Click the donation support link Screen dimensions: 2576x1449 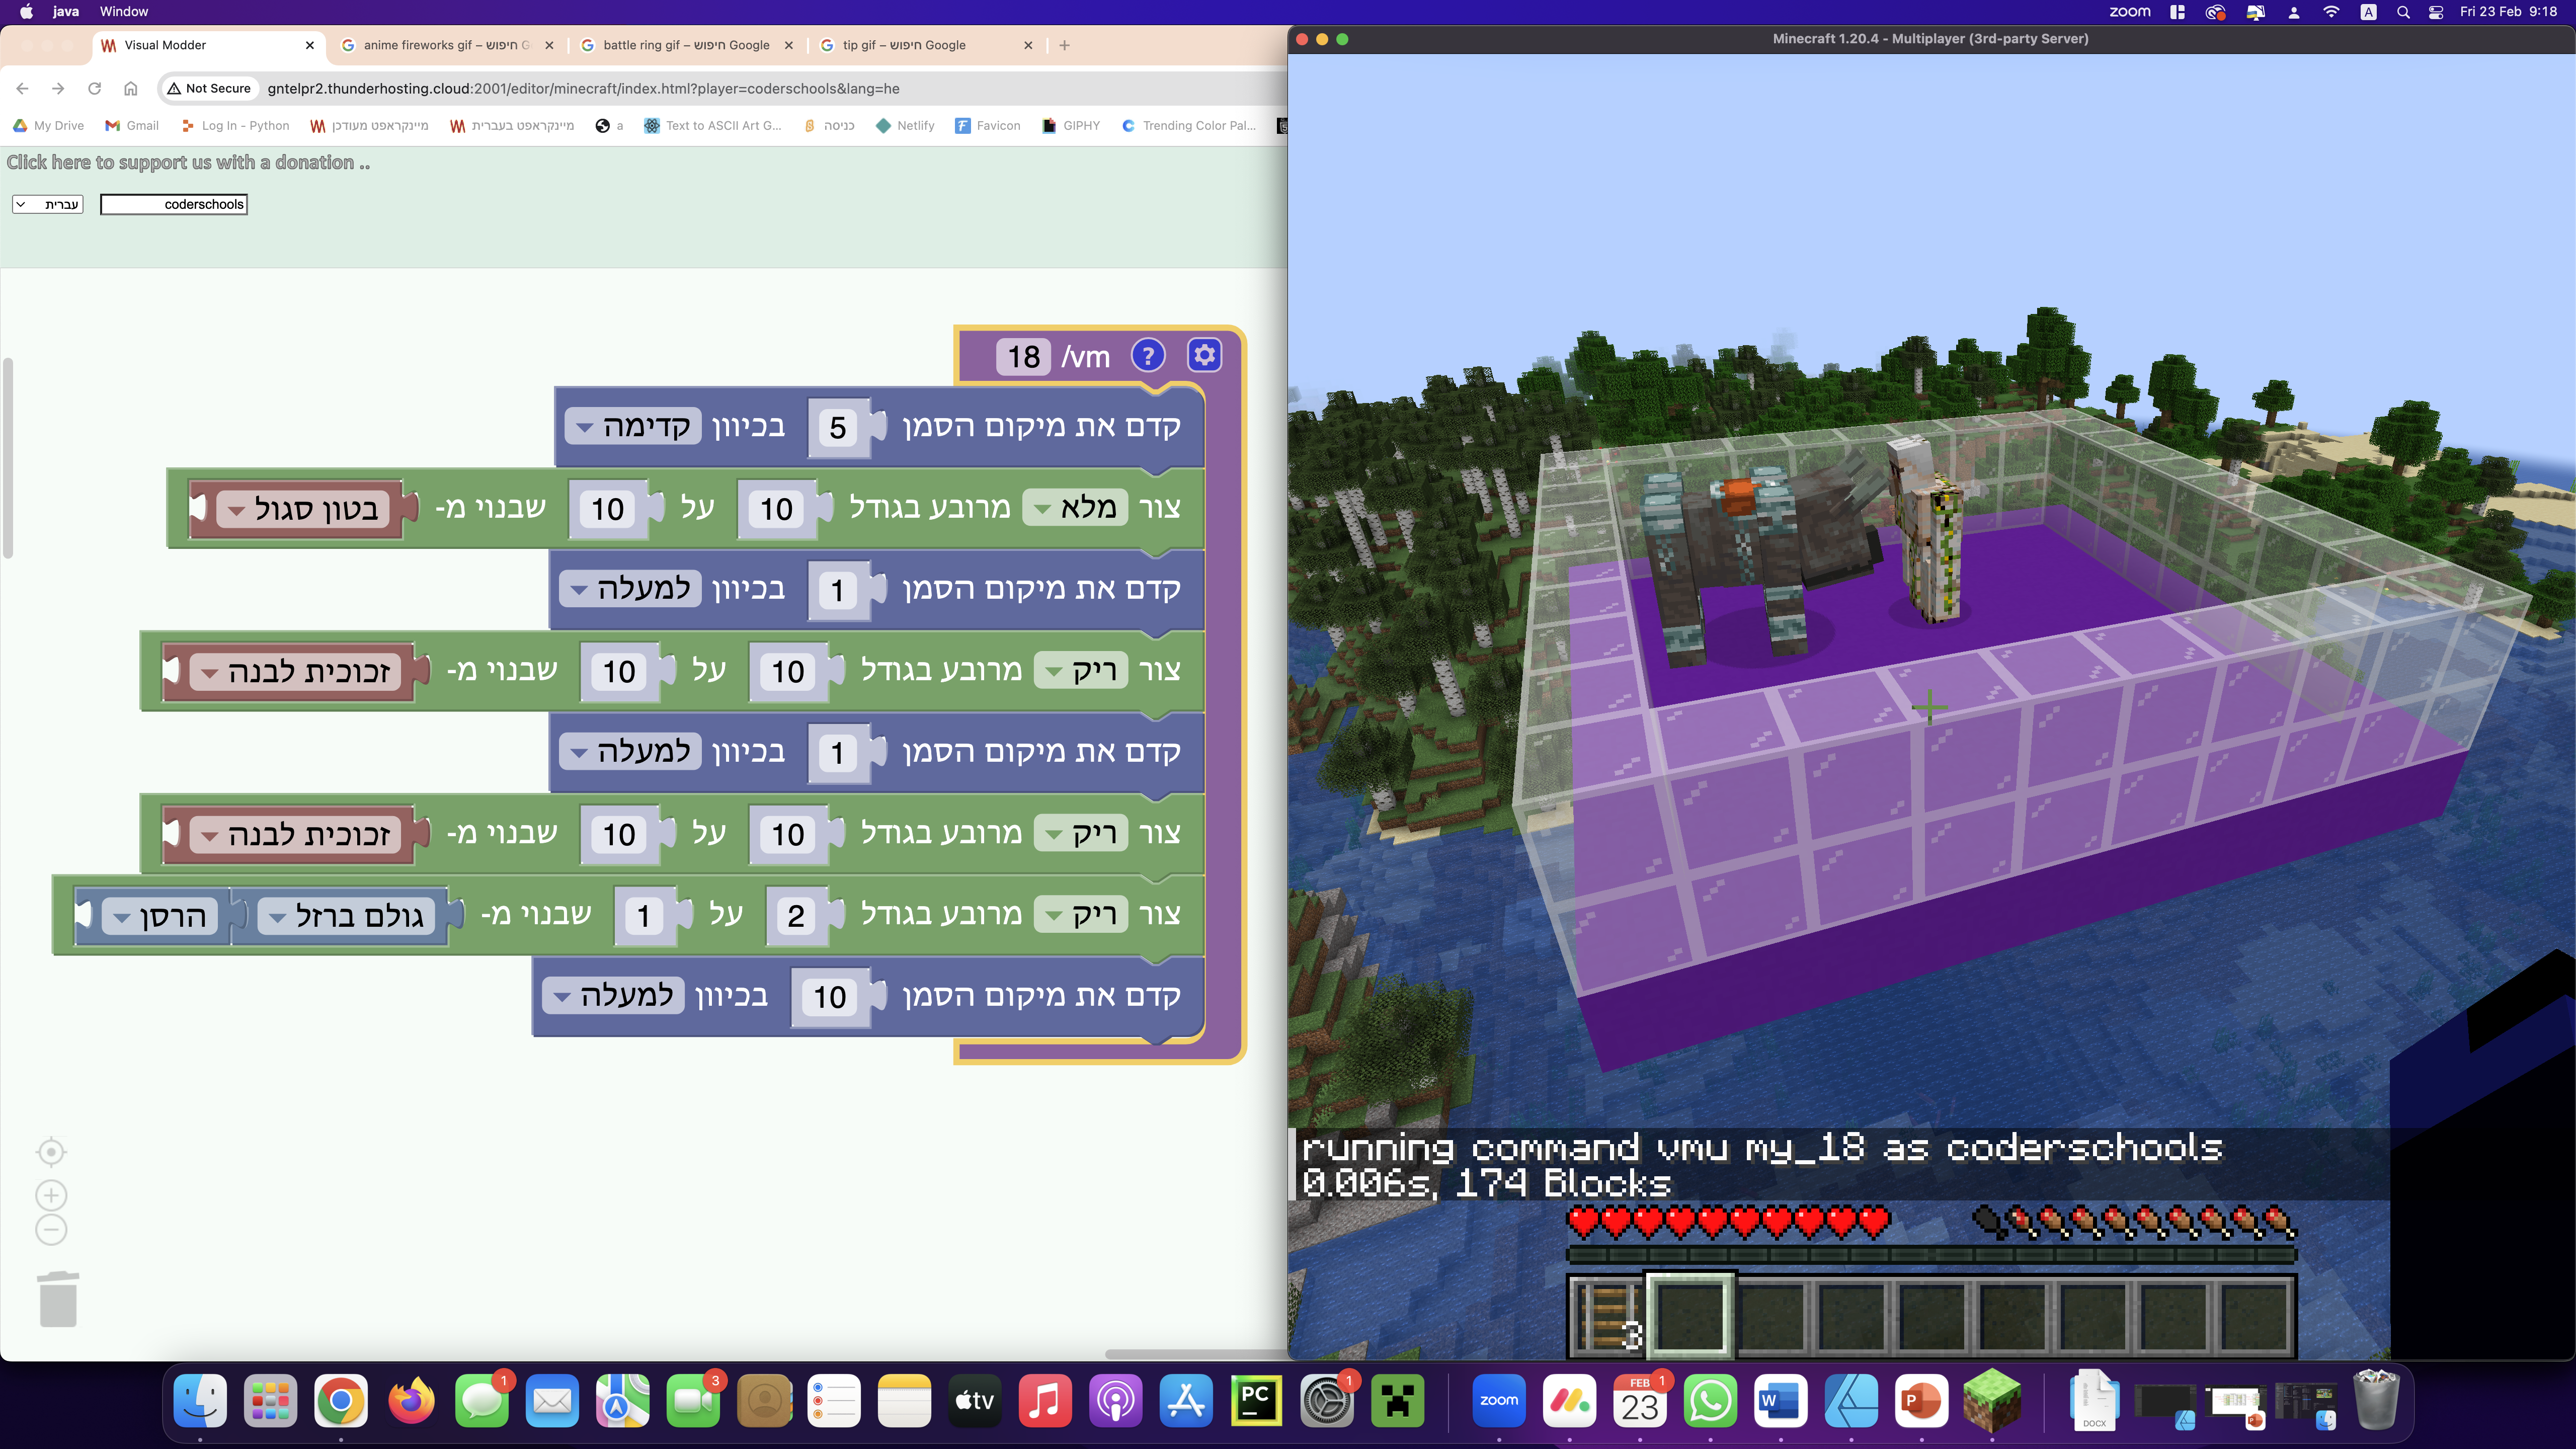tap(188, 162)
